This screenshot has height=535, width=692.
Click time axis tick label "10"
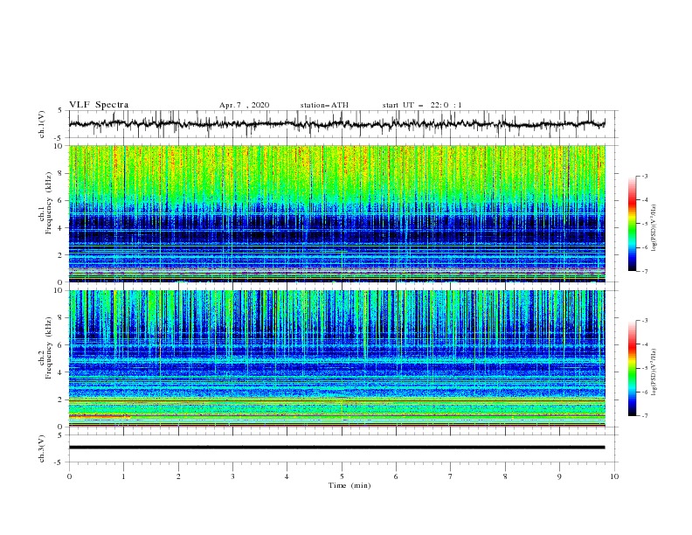tap(614, 476)
